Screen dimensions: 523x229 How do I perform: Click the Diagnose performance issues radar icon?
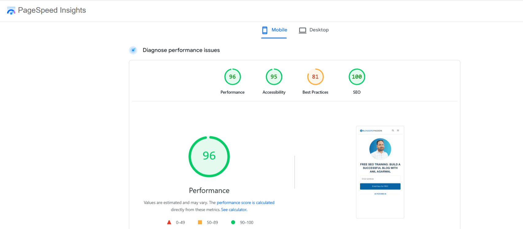pyautogui.click(x=133, y=50)
